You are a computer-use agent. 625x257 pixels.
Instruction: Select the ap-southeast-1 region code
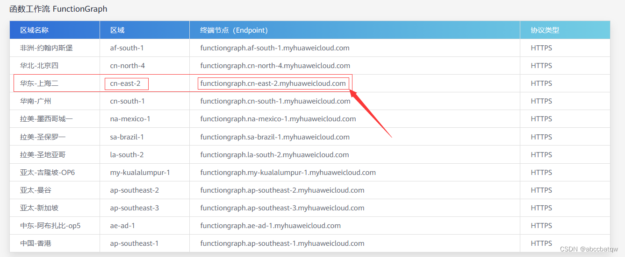[x=135, y=243]
